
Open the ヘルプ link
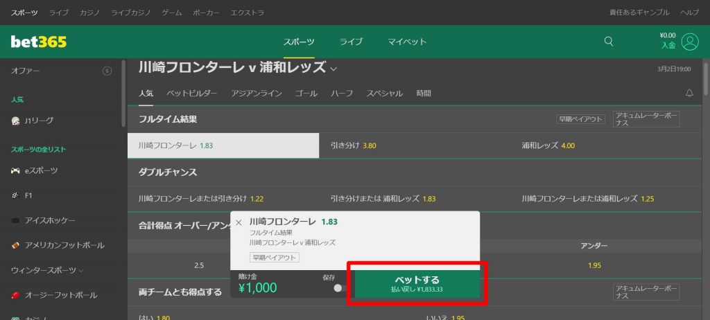[690, 12]
